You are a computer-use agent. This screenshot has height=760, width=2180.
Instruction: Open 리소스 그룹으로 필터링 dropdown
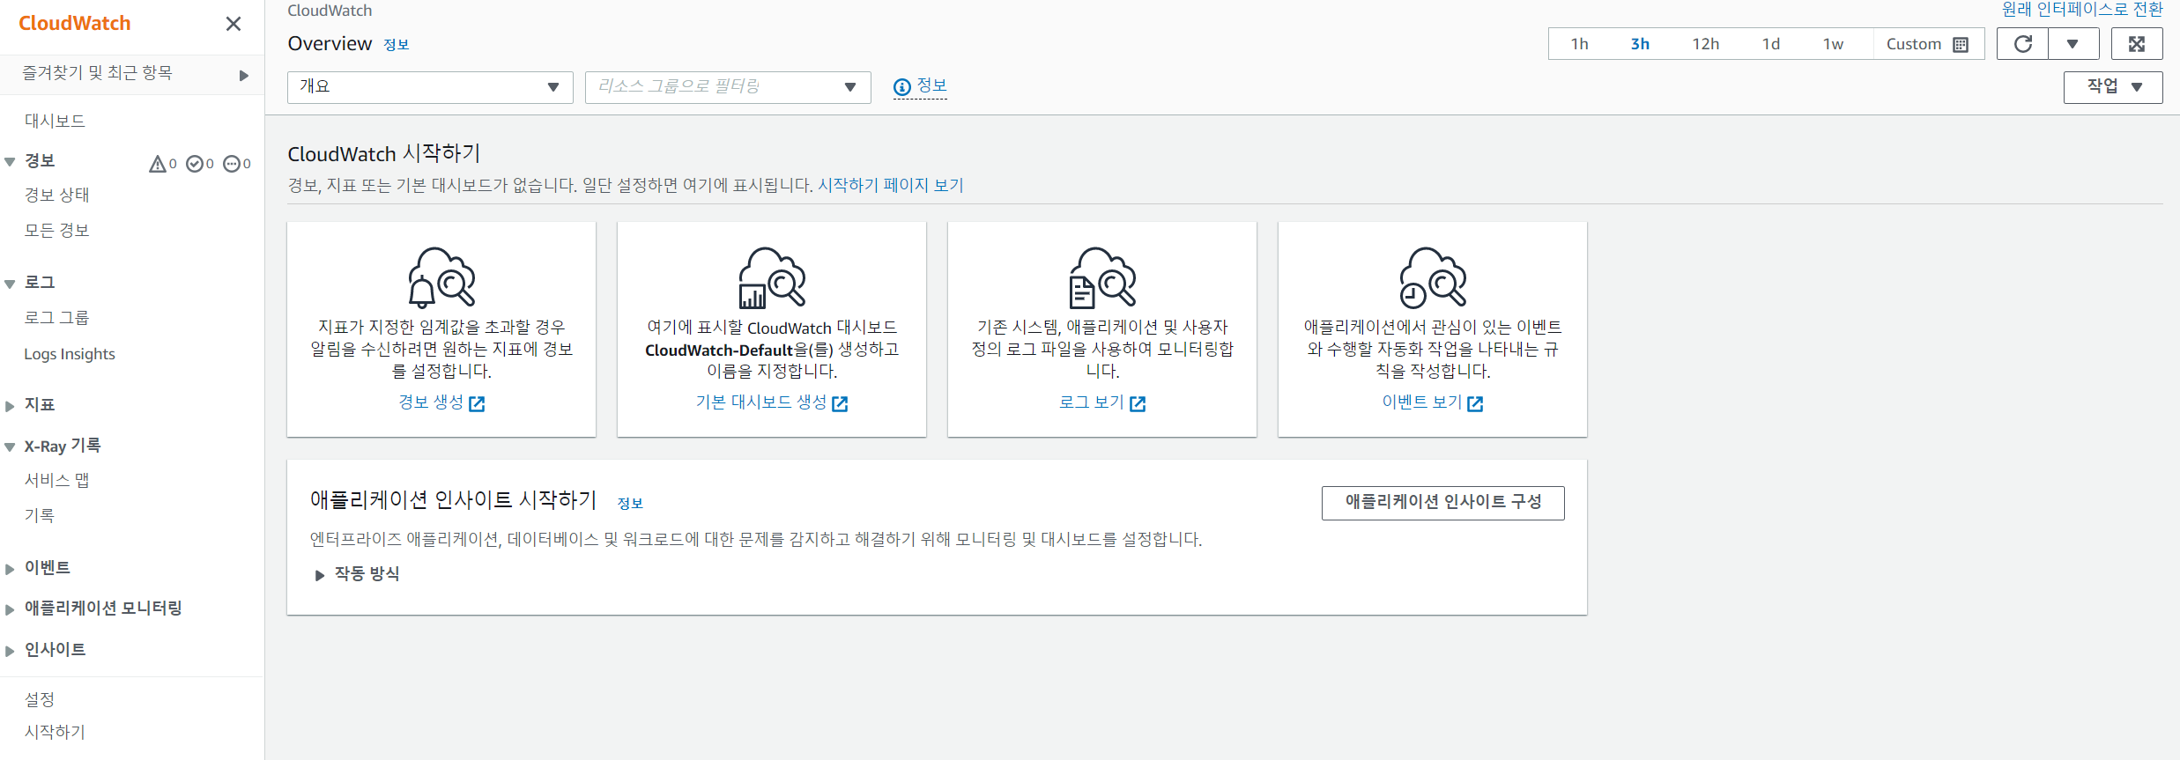[728, 87]
